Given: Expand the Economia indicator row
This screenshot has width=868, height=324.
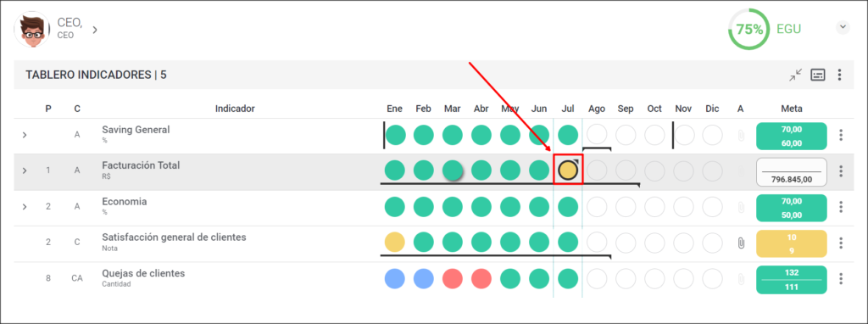Looking at the screenshot, I should [x=25, y=207].
